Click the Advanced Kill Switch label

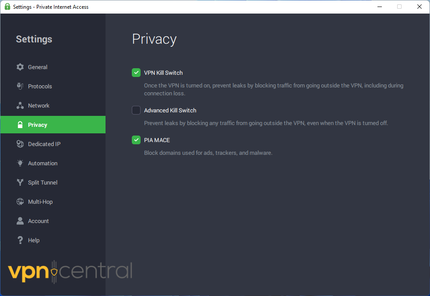tap(170, 110)
